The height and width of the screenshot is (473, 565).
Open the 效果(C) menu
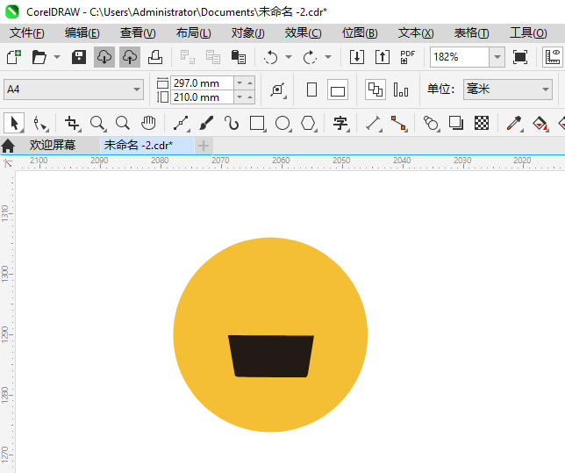coord(303,33)
